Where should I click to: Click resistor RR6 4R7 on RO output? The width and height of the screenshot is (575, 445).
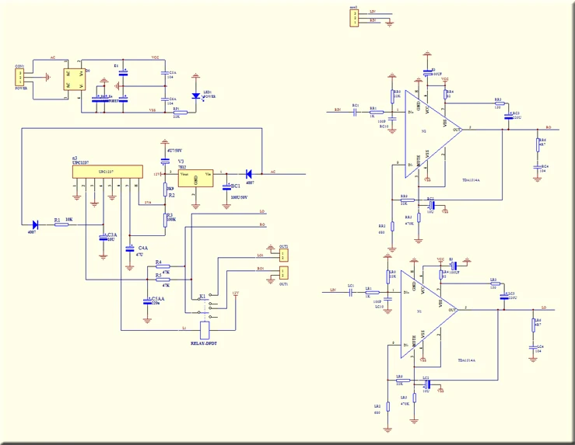point(538,144)
